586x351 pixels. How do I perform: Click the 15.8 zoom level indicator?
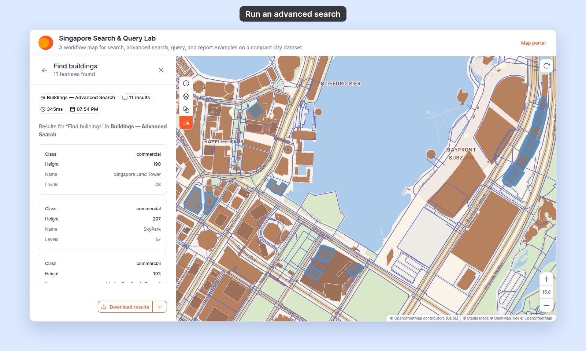546,292
